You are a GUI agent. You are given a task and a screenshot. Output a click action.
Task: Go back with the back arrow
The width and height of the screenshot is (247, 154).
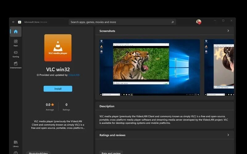(x=14, y=22)
